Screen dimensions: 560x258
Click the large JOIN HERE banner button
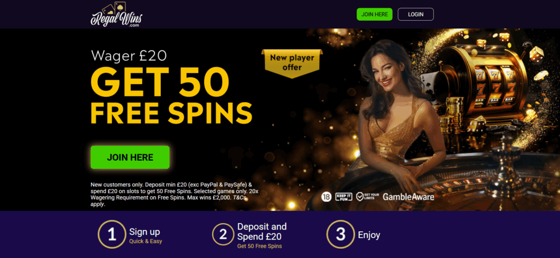[x=130, y=157]
